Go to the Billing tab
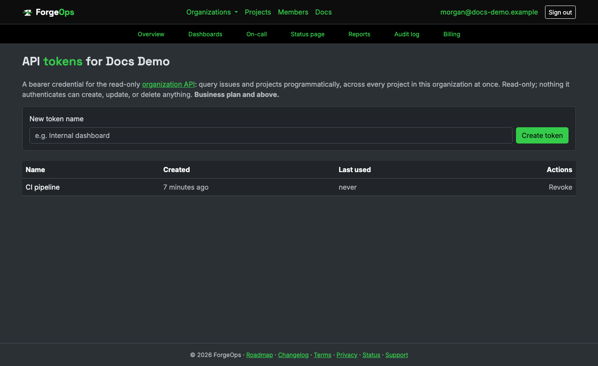Viewport: 598px width, 366px height. click(451, 34)
